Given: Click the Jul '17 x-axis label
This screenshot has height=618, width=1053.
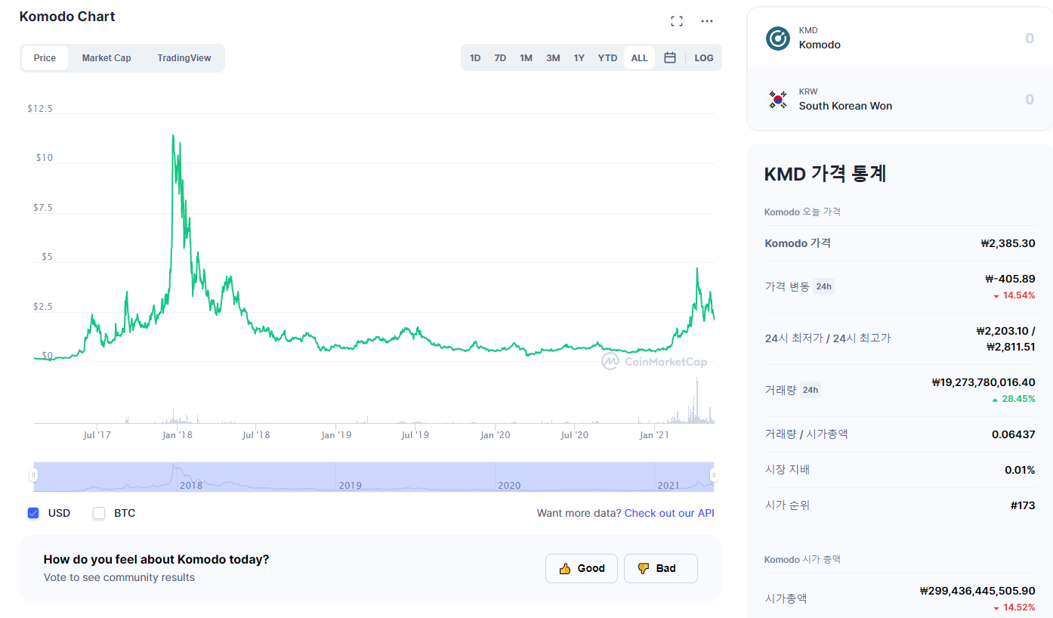Looking at the screenshot, I should (97, 434).
